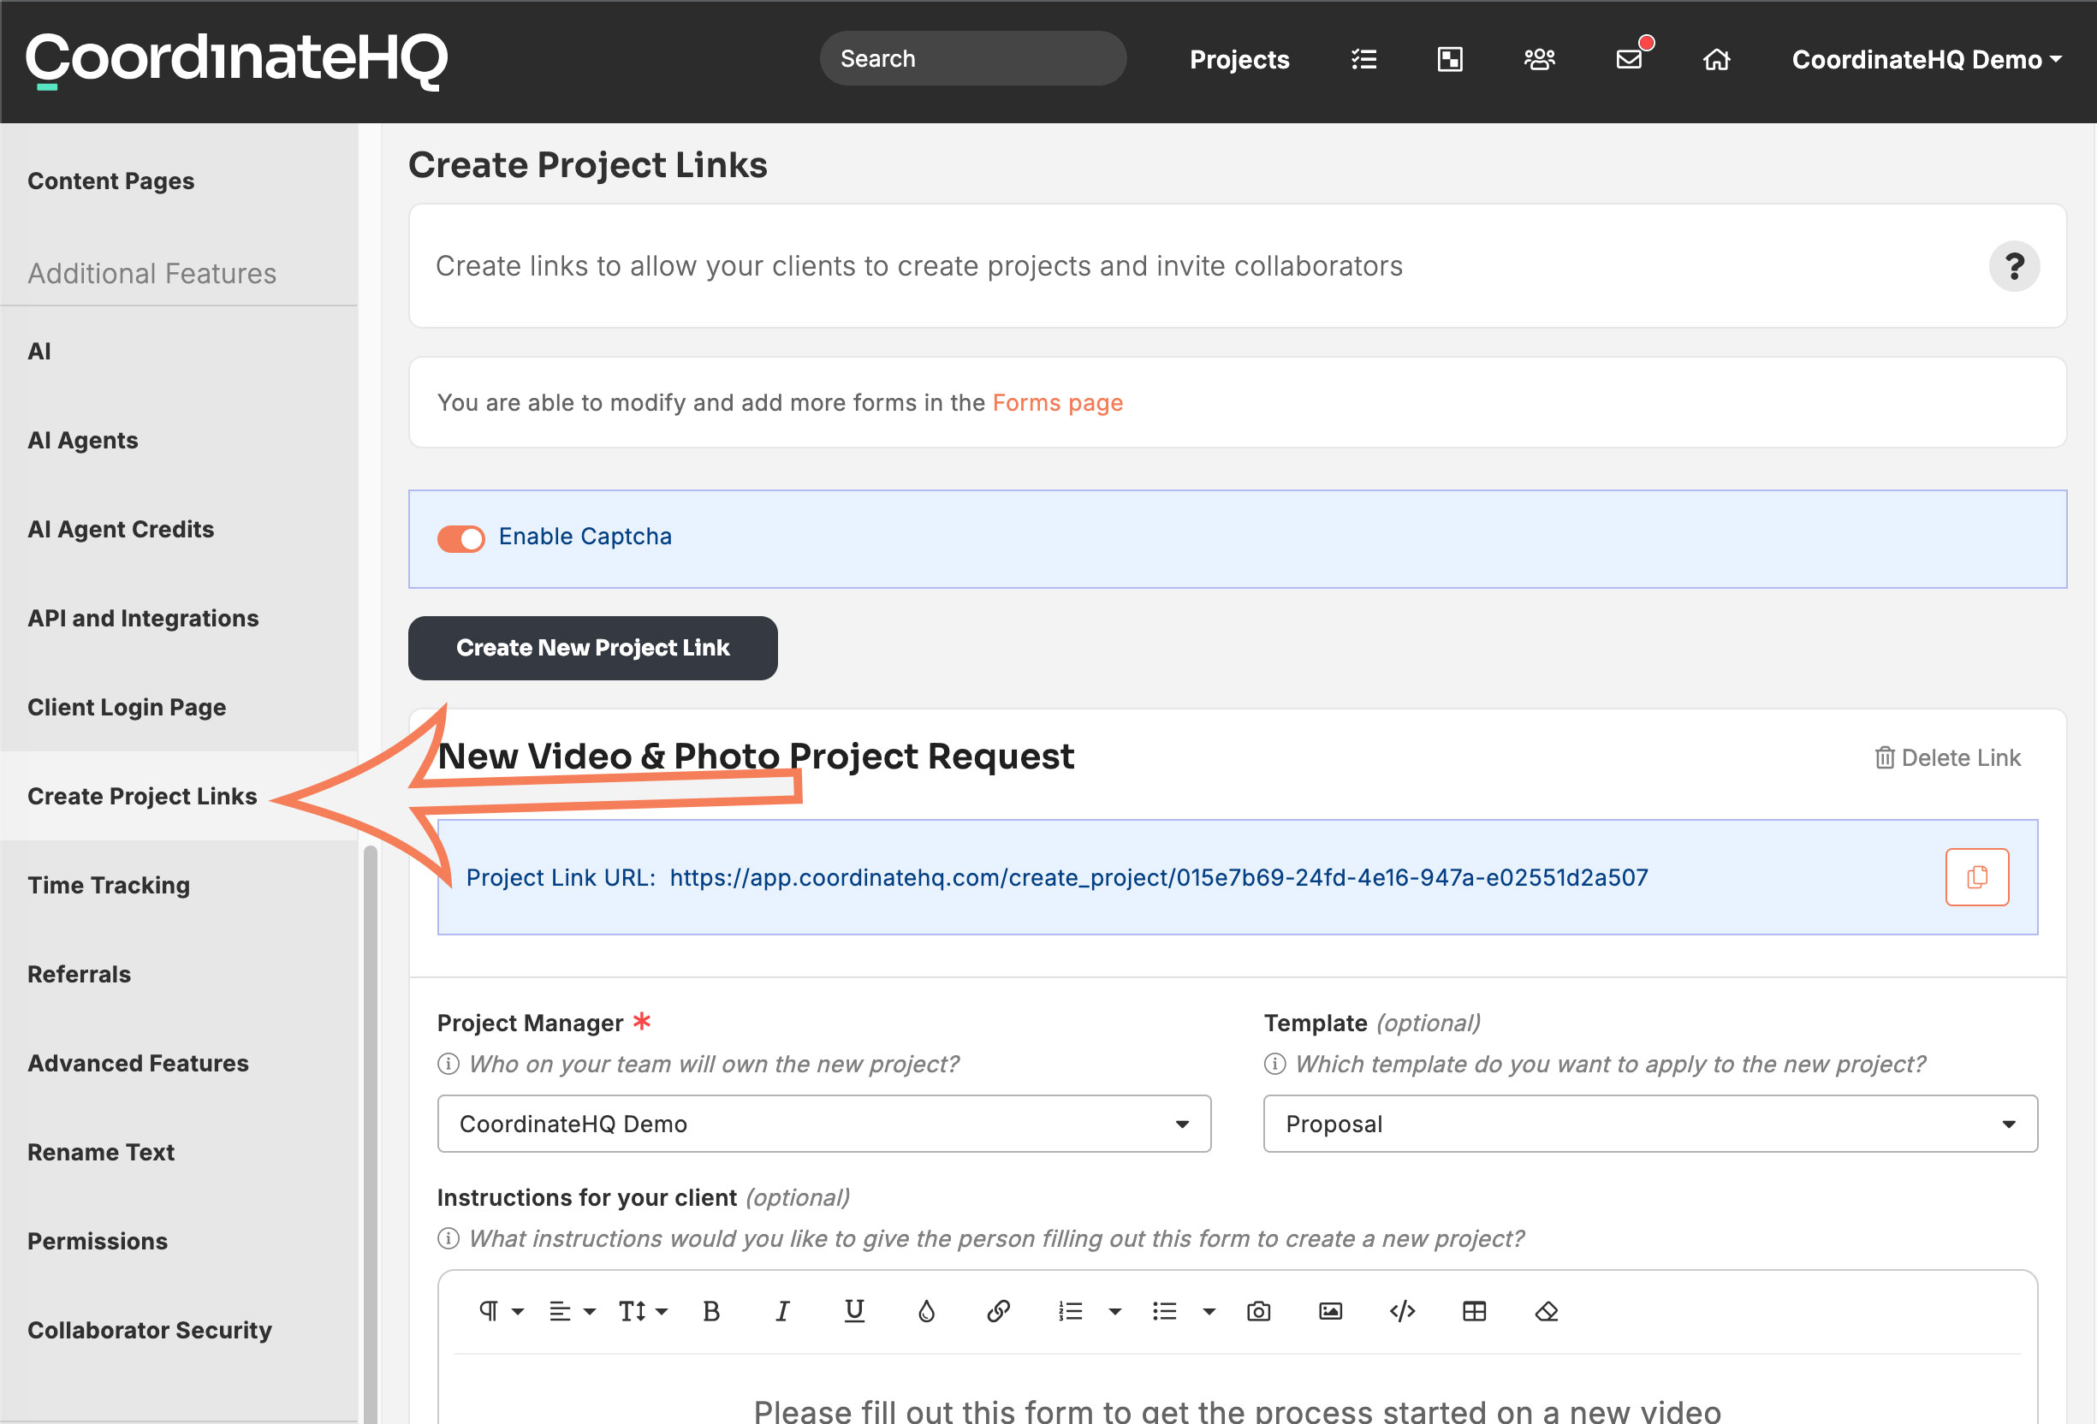Open Content Pages in sidebar

(111, 181)
